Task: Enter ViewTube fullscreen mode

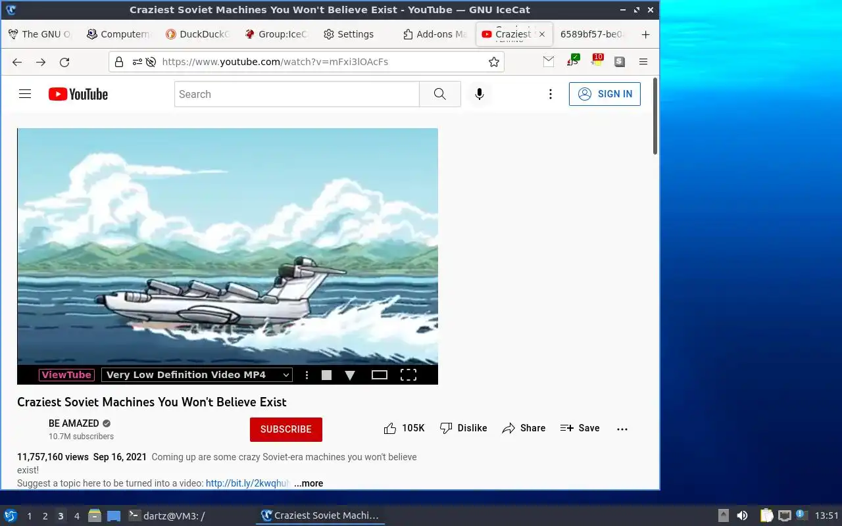Action: pyautogui.click(x=409, y=375)
